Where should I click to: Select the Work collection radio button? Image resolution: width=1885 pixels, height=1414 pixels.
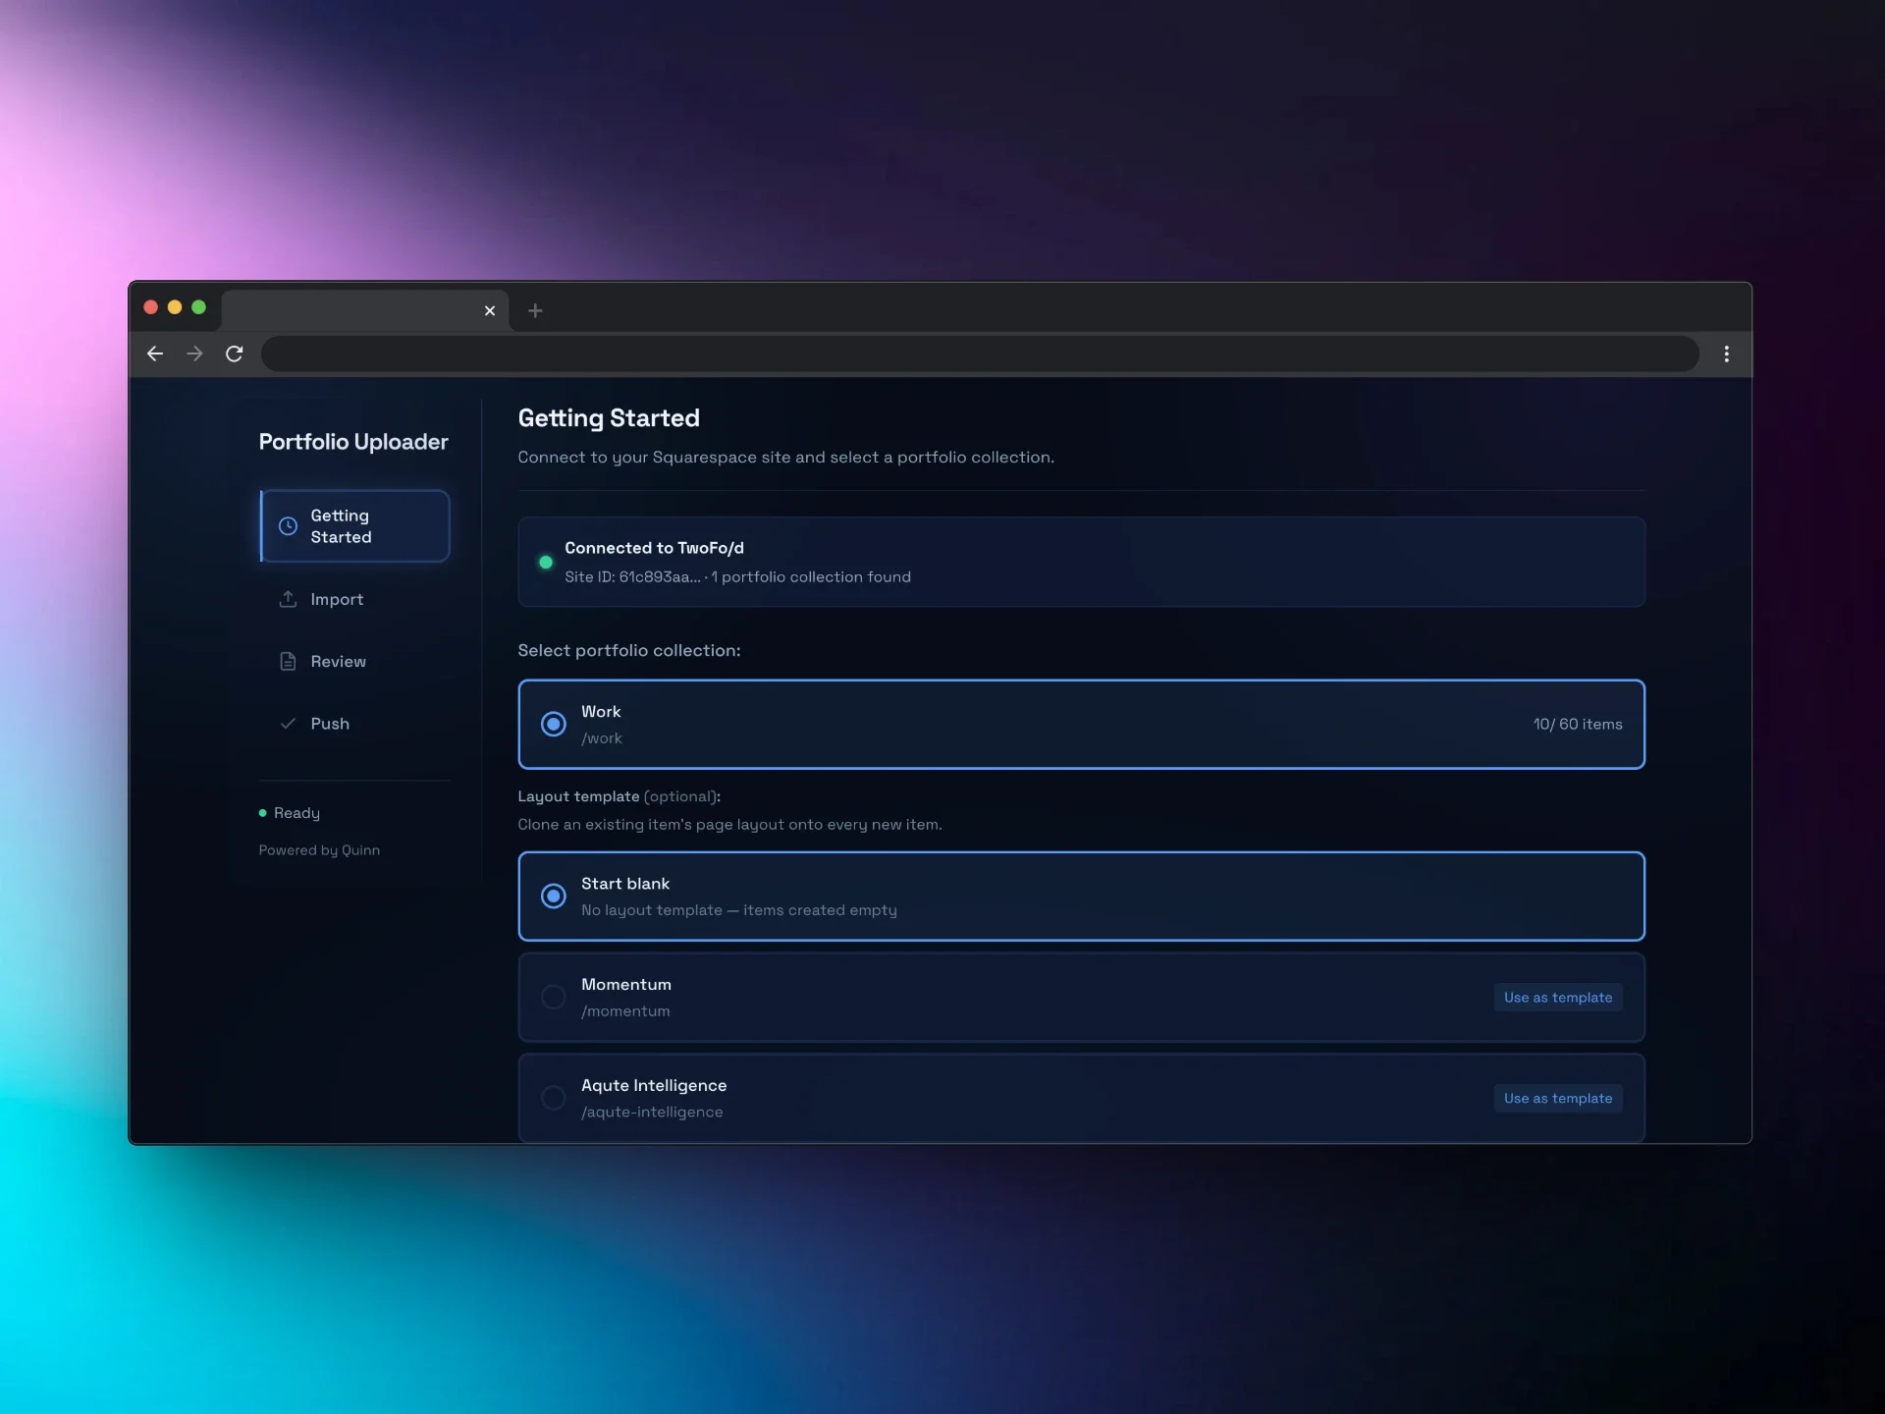tap(554, 725)
